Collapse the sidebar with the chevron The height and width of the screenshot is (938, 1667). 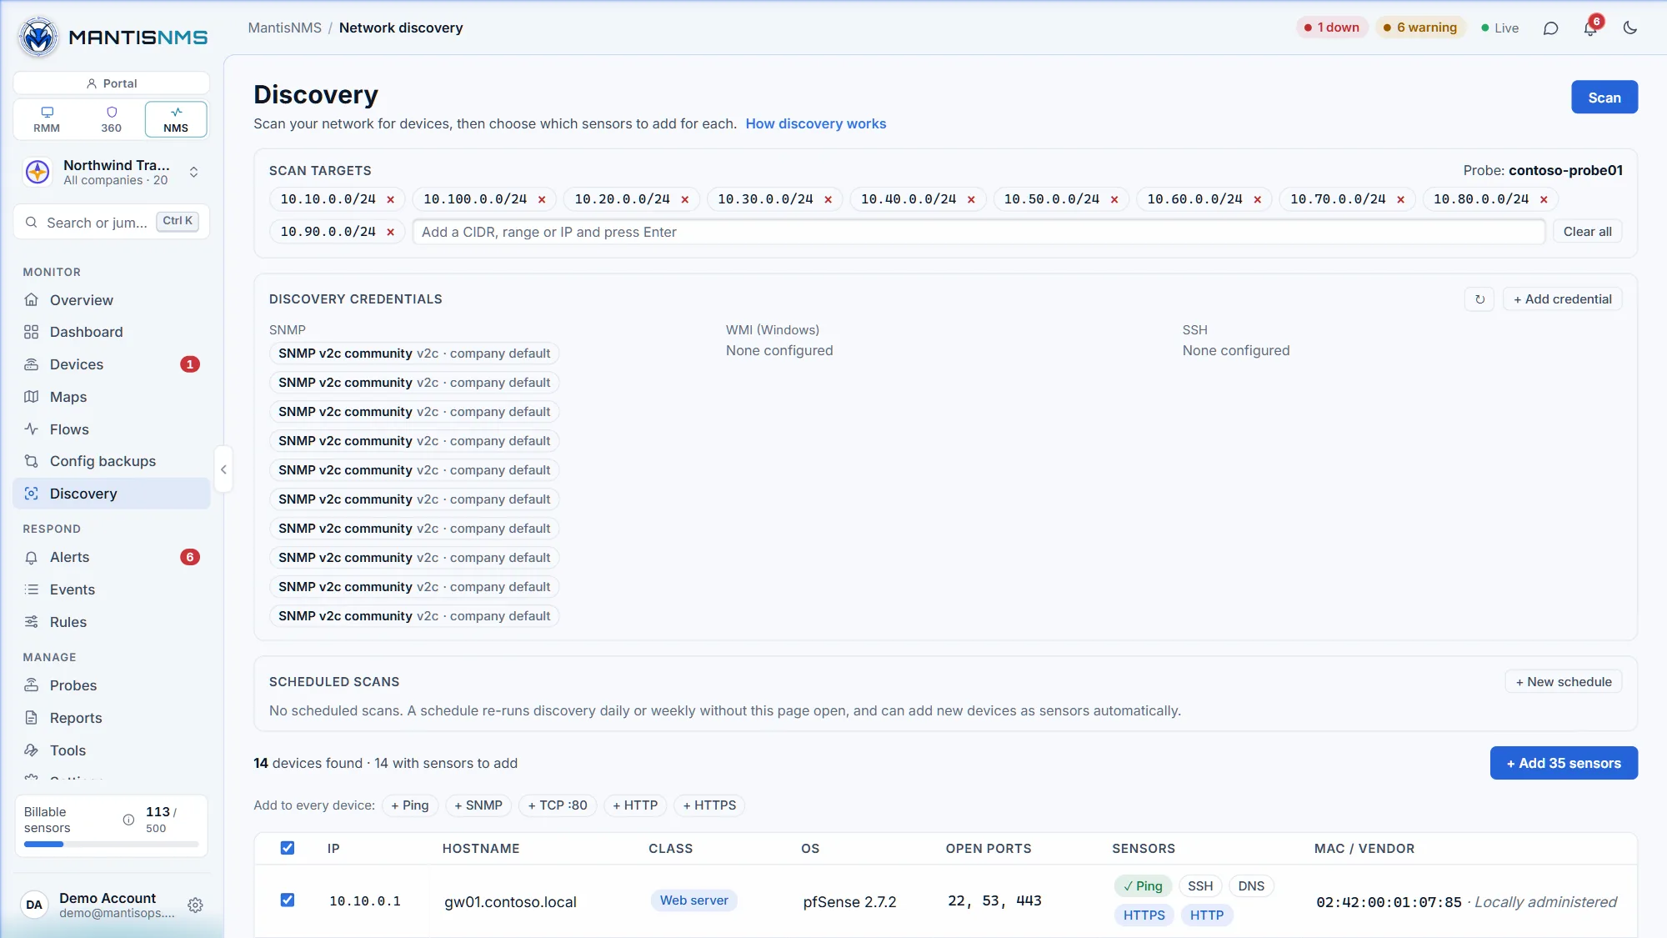pos(223,469)
